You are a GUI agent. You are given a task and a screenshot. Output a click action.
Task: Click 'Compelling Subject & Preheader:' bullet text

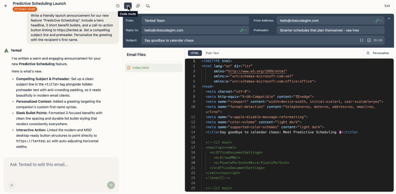pyautogui.click(x=43, y=79)
